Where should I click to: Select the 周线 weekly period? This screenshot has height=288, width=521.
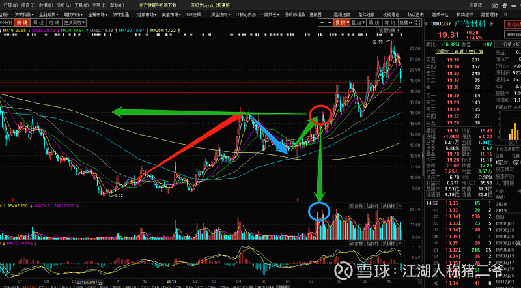pyautogui.click(x=38, y=23)
